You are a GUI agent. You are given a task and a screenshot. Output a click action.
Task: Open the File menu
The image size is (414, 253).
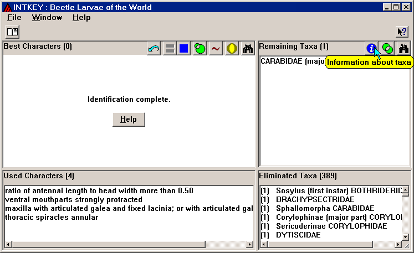point(14,17)
